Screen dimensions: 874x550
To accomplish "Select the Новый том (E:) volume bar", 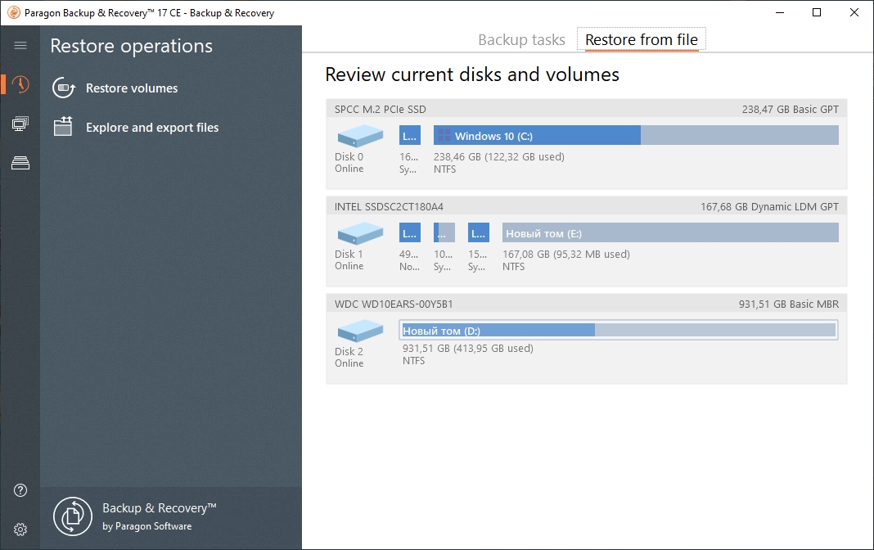I will point(670,233).
